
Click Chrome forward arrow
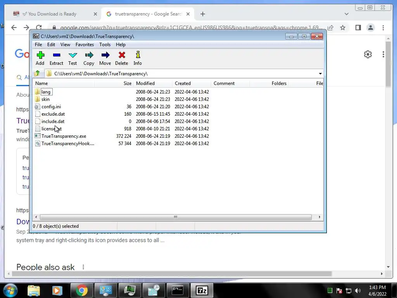(x=26, y=28)
